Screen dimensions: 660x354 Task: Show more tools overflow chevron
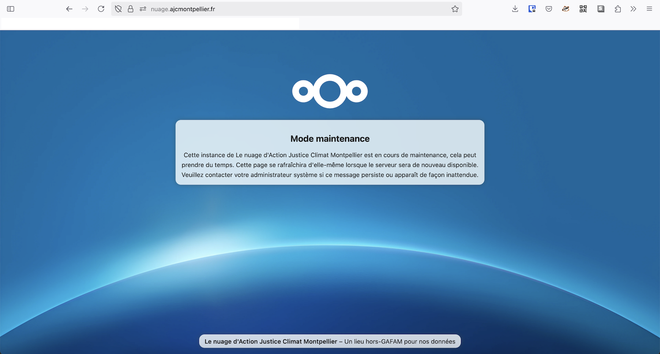coord(634,9)
